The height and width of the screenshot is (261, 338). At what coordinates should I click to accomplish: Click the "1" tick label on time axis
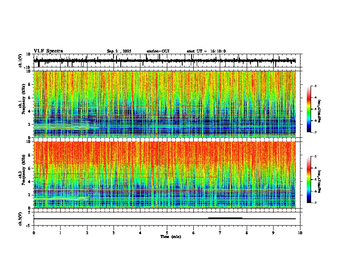tap(60, 233)
